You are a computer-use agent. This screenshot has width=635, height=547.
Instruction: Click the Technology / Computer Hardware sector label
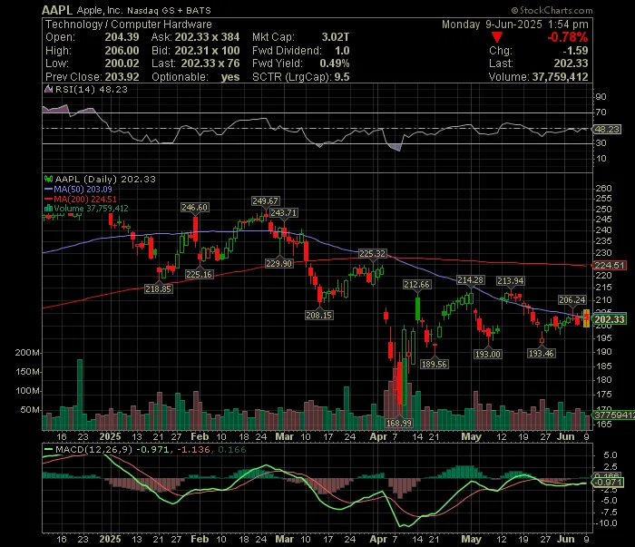129,24
